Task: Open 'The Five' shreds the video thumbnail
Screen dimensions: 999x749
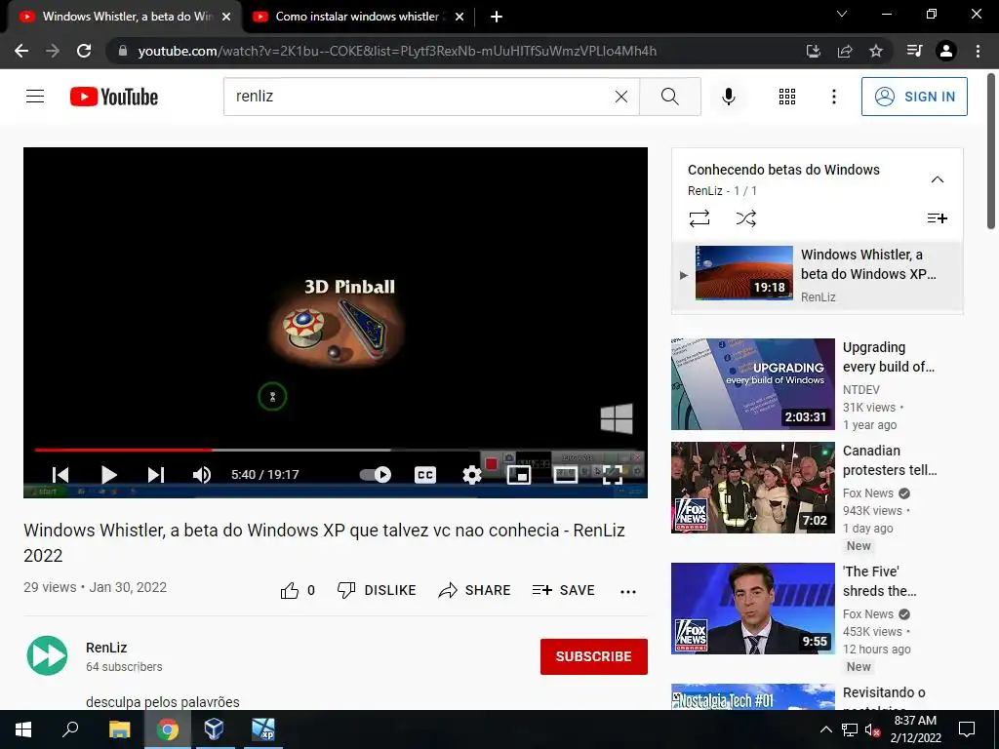Action: pyautogui.click(x=753, y=609)
